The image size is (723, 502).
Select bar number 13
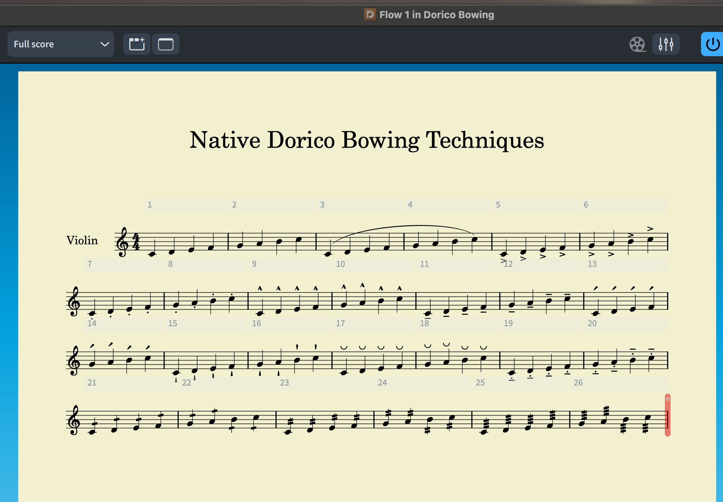[x=592, y=264]
